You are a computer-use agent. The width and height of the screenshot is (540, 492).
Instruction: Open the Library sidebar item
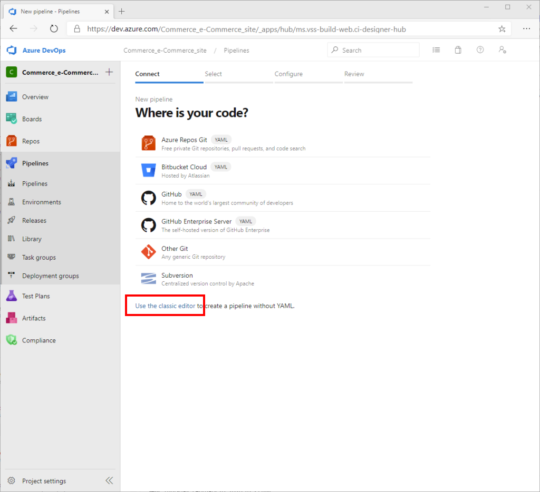33,239
